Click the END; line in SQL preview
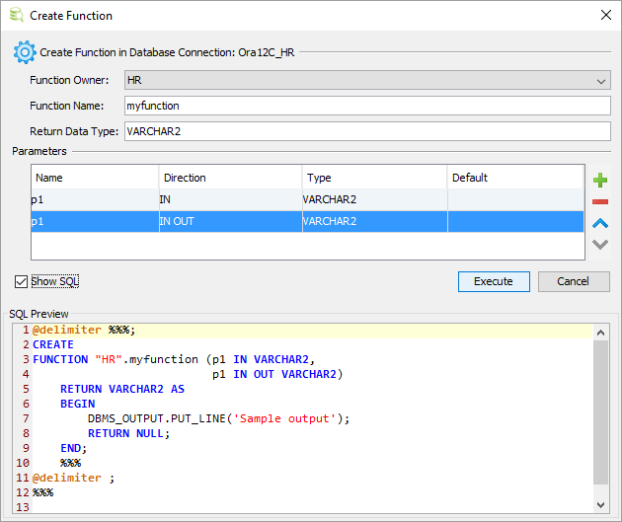The width and height of the screenshot is (622, 522). (73, 448)
